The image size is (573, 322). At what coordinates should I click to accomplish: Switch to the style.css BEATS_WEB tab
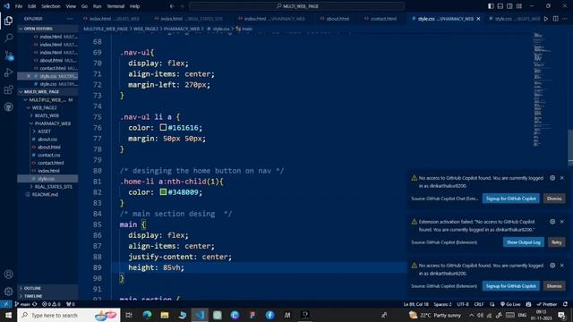pyautogui.click(x=514, y=19)
